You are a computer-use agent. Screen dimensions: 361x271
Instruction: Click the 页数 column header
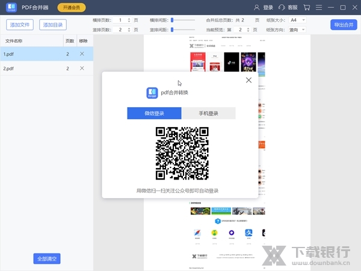click(70, 41)
